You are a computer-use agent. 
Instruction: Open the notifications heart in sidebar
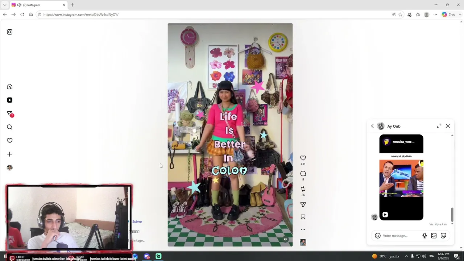(x=10, y=141)
